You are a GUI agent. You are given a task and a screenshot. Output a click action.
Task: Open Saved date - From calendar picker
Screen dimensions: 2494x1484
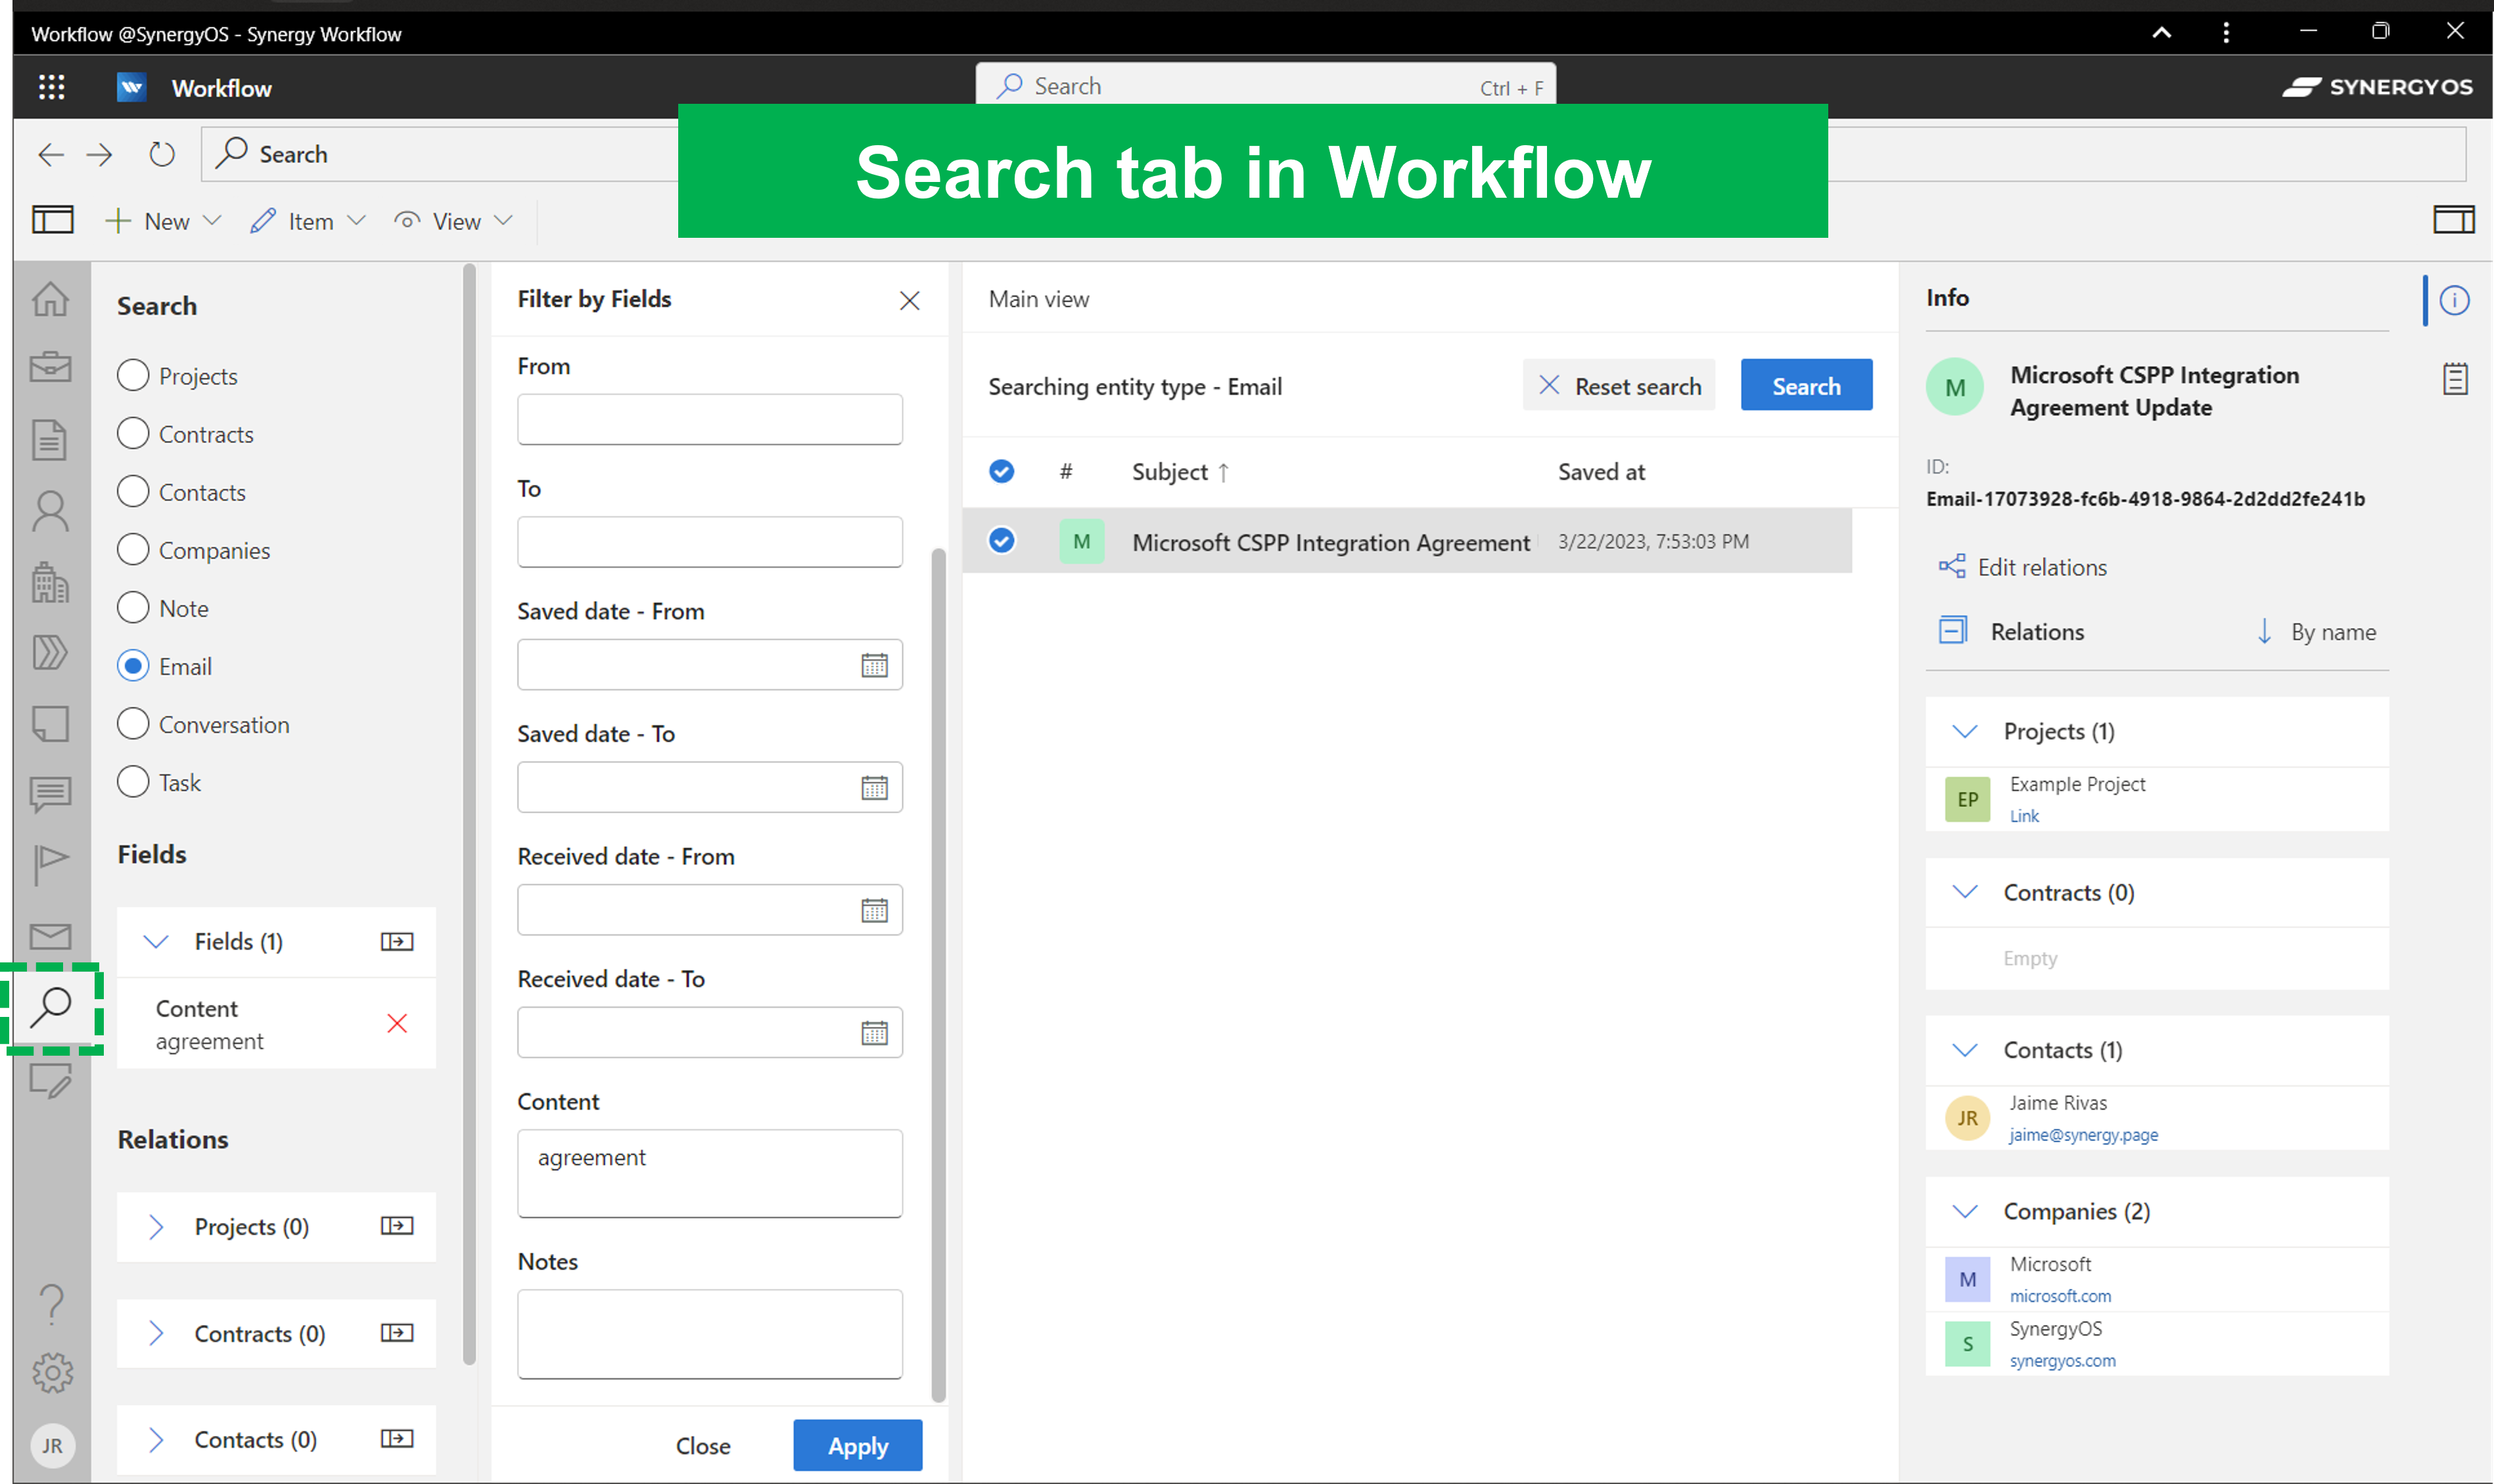point(874,665)
